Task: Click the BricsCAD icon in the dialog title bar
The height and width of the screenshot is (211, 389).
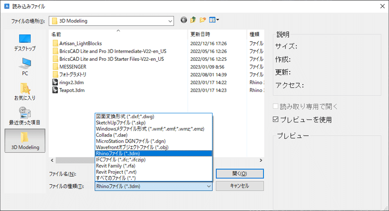Action: tap(7, 6)
